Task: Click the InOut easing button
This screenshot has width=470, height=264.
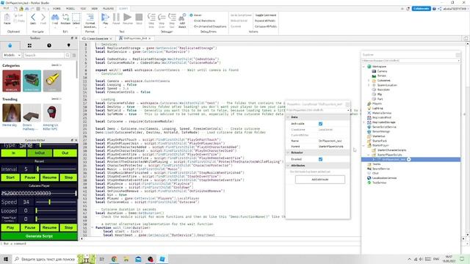Action: [x=39, y=153]
